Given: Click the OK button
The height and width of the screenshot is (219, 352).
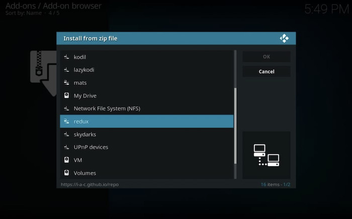Looking at the screenshot, I should coord(267,57).
